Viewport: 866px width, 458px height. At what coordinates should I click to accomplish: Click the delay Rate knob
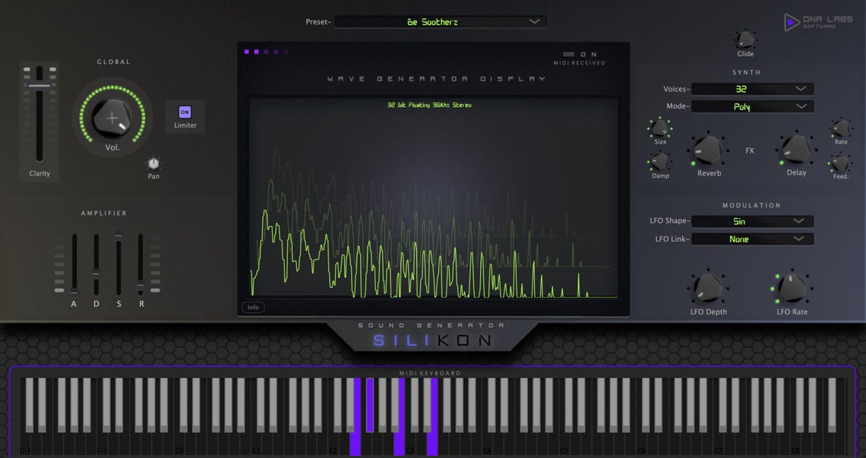841,128
